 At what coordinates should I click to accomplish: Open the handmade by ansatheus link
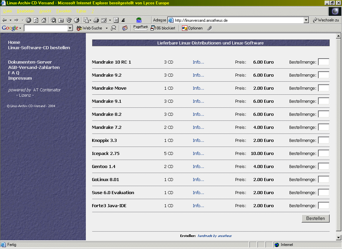[x=215, y=236]
